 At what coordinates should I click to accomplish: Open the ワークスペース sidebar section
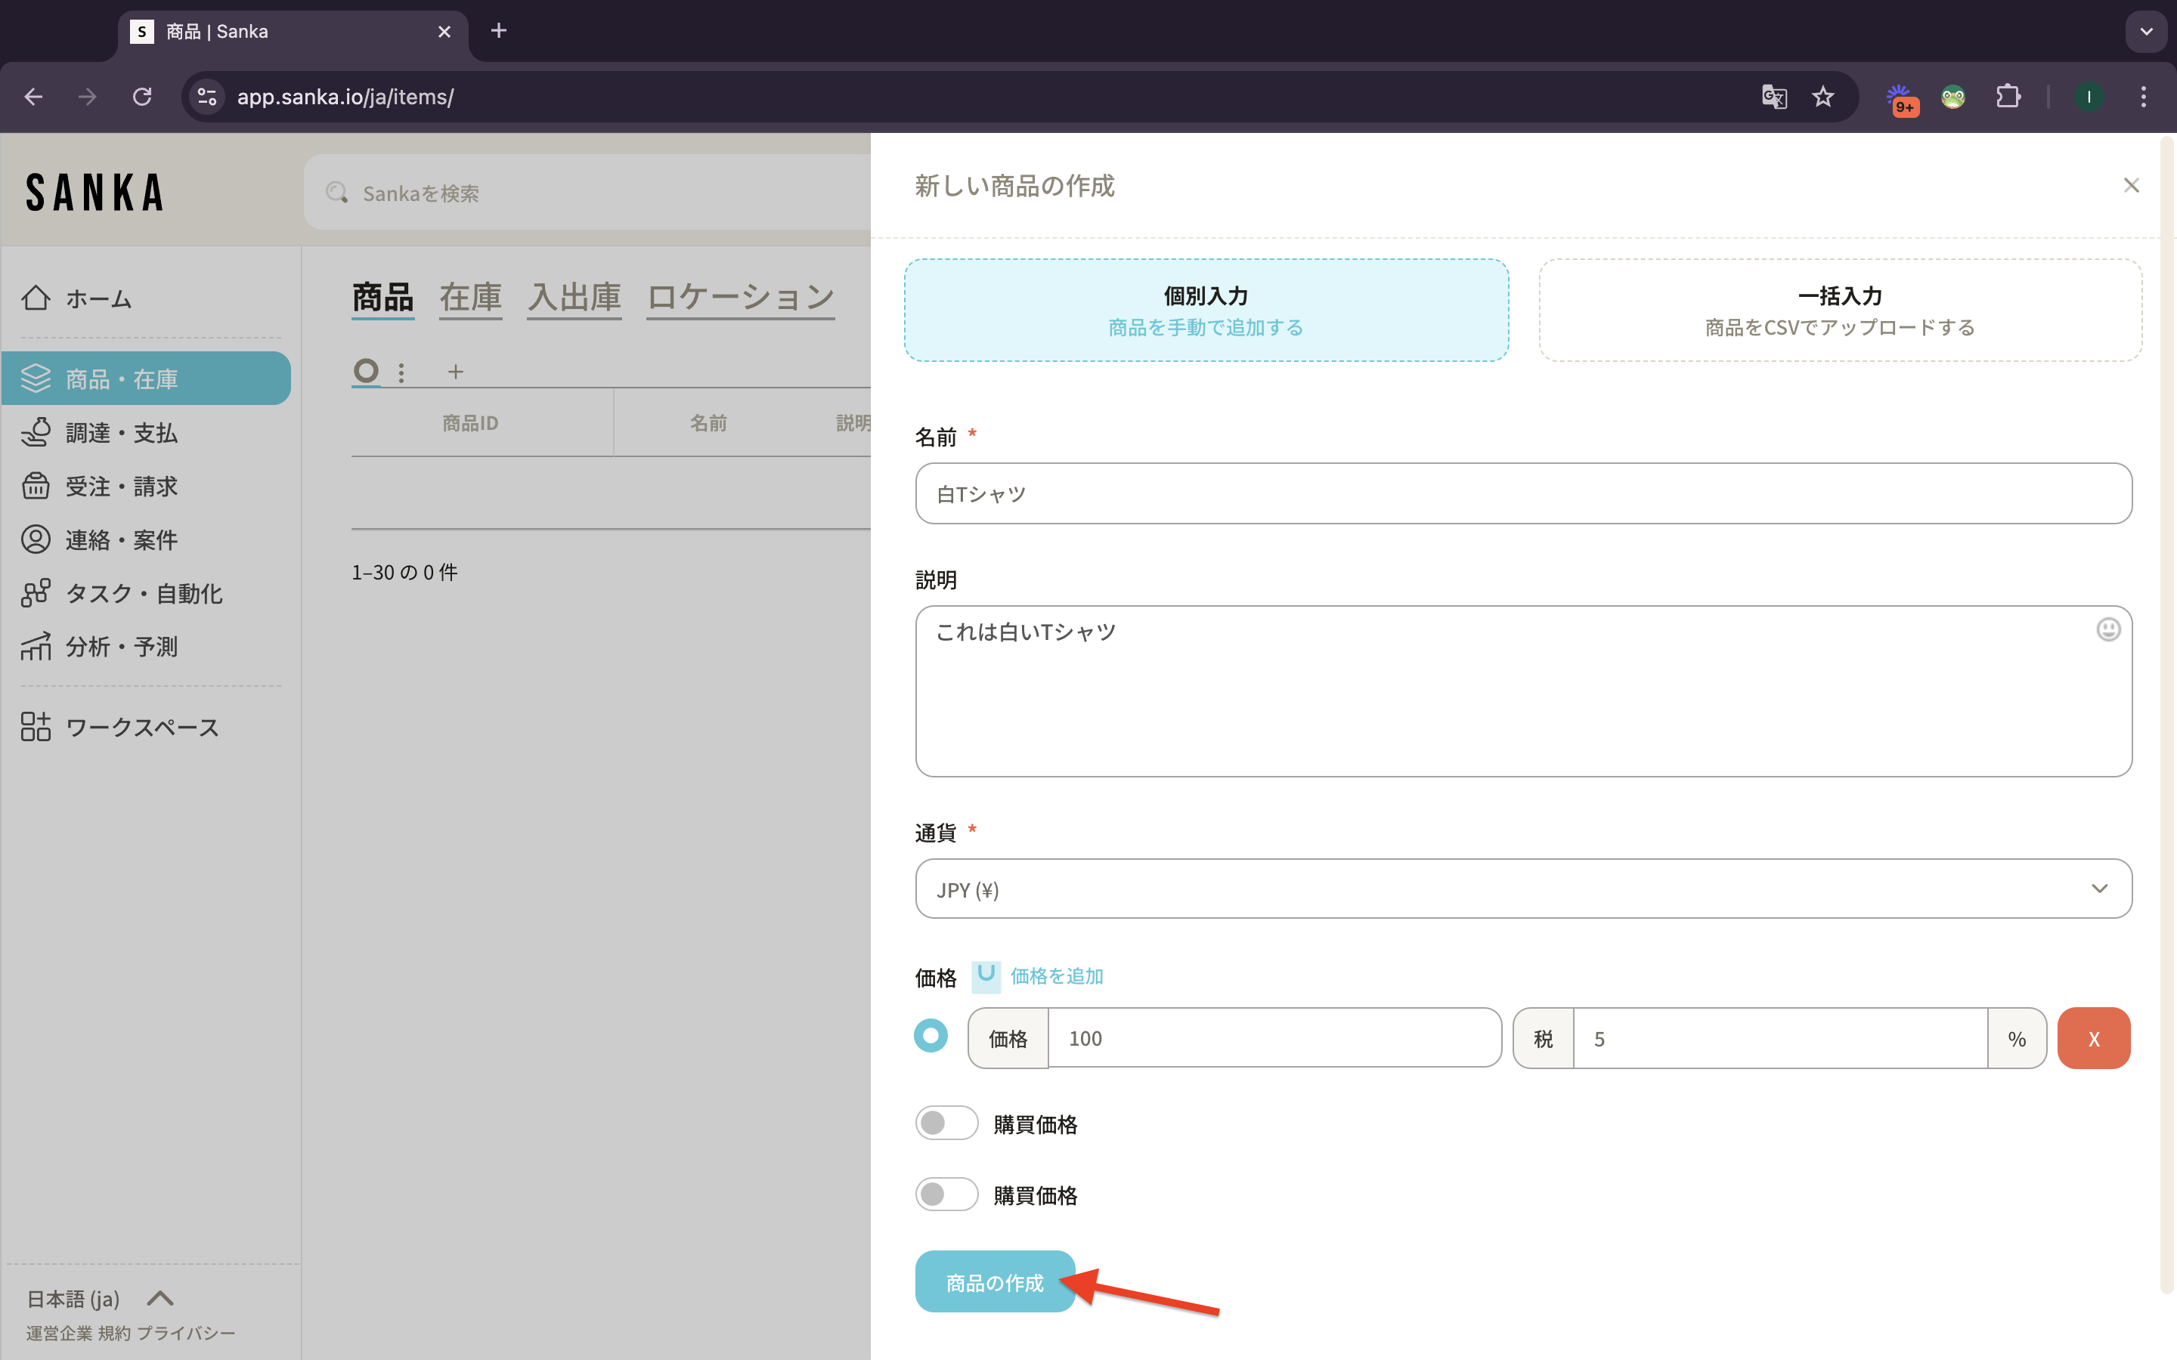point(141,727)
